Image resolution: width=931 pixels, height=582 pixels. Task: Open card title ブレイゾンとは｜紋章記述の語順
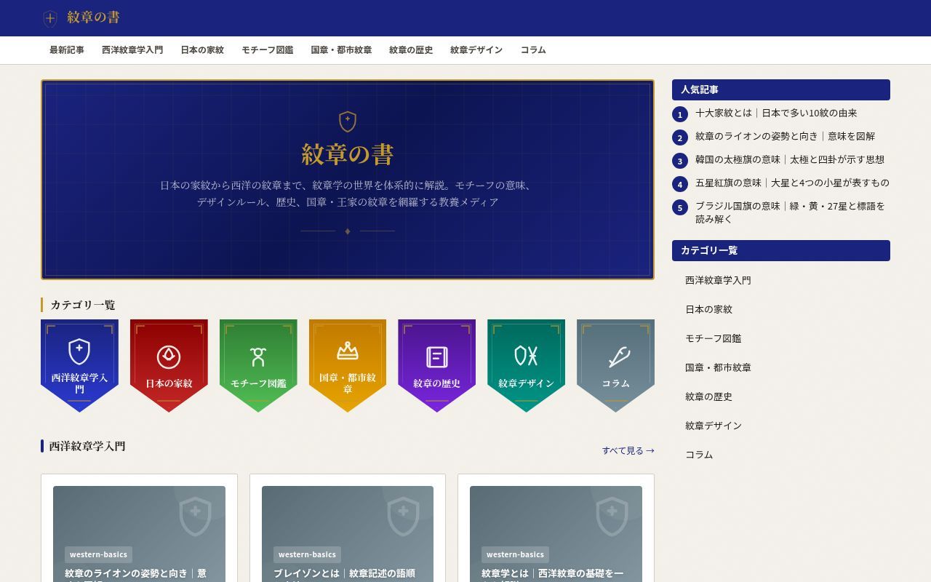click(344, 575)
